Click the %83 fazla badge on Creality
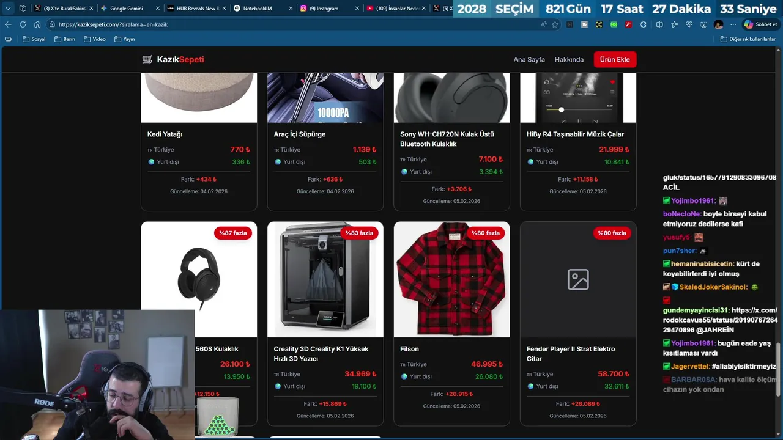The width and height of the screenshot is (783, 440). click(359, 233)
